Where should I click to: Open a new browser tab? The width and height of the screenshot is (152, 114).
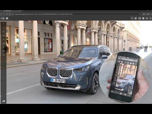[x=22, y=11]
